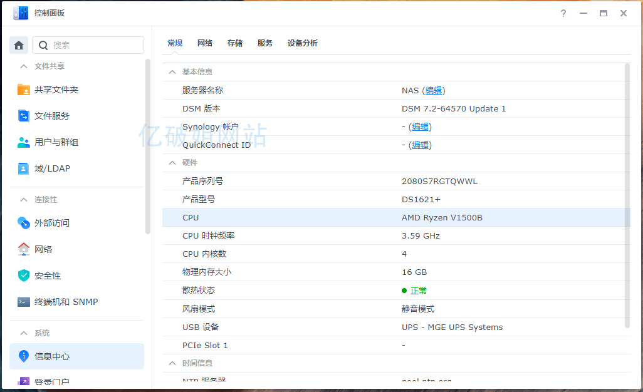Image resolution: width=643 pixels, height=392 pixels.
Task: Collapse the 硬件 group
Action: pyautogui.click(x=172, y=163)
